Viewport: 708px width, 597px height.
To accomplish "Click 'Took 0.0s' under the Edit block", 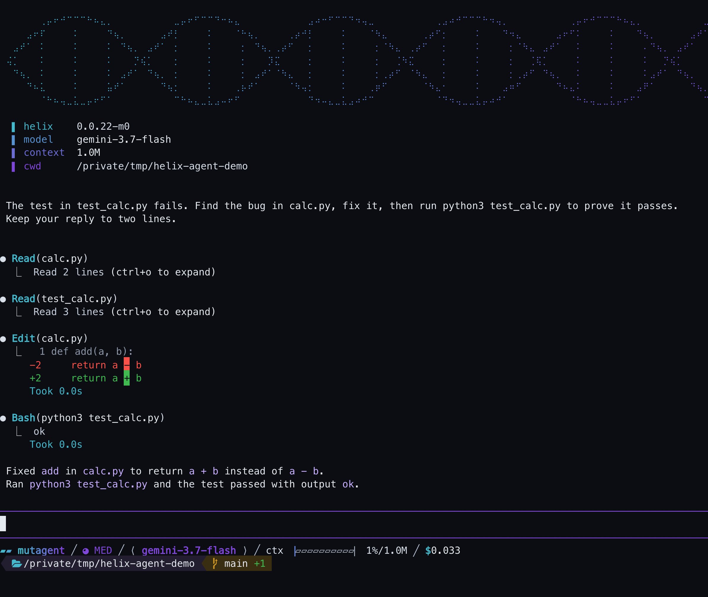I will coord(56,391).
